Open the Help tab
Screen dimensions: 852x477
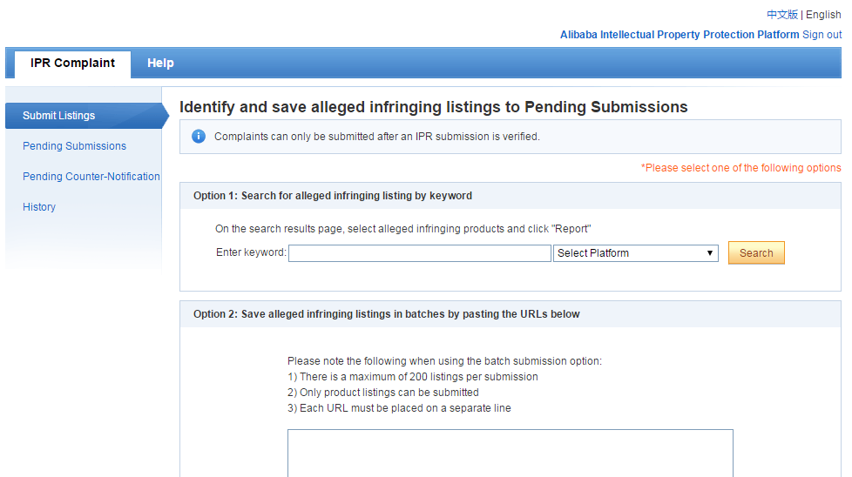coord(160,63)
